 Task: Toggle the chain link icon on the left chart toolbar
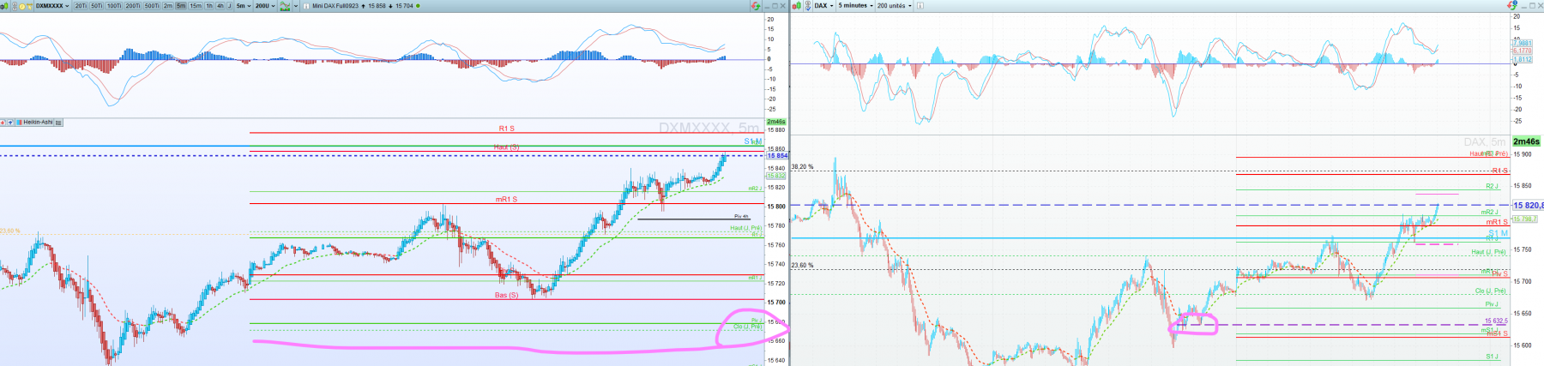(x=15, y=6)
